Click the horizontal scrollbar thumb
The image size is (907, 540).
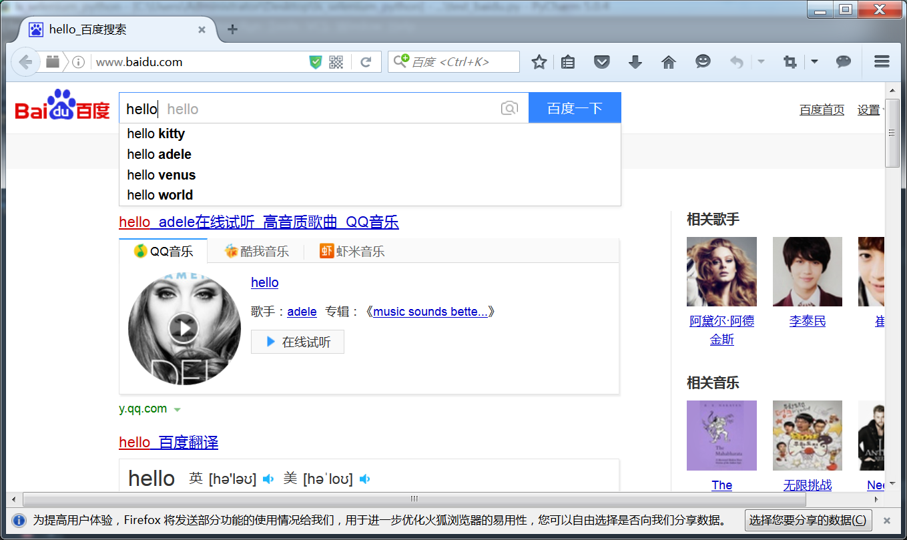(414, 499)
